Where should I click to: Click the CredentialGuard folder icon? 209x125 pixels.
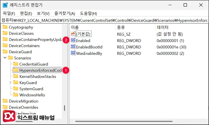pos(16,64)
